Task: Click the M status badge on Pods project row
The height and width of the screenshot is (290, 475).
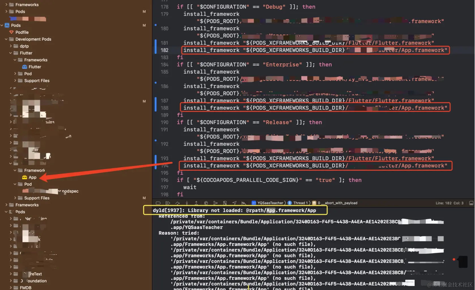Action: click(x=144, y=25)
